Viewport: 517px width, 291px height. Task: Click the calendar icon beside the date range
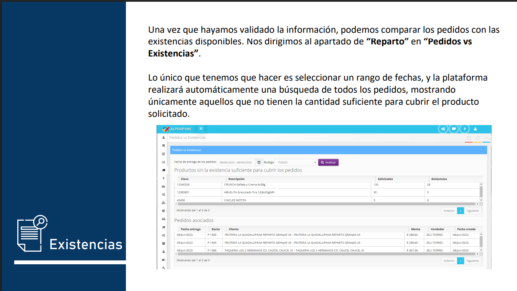coord(259,163)
